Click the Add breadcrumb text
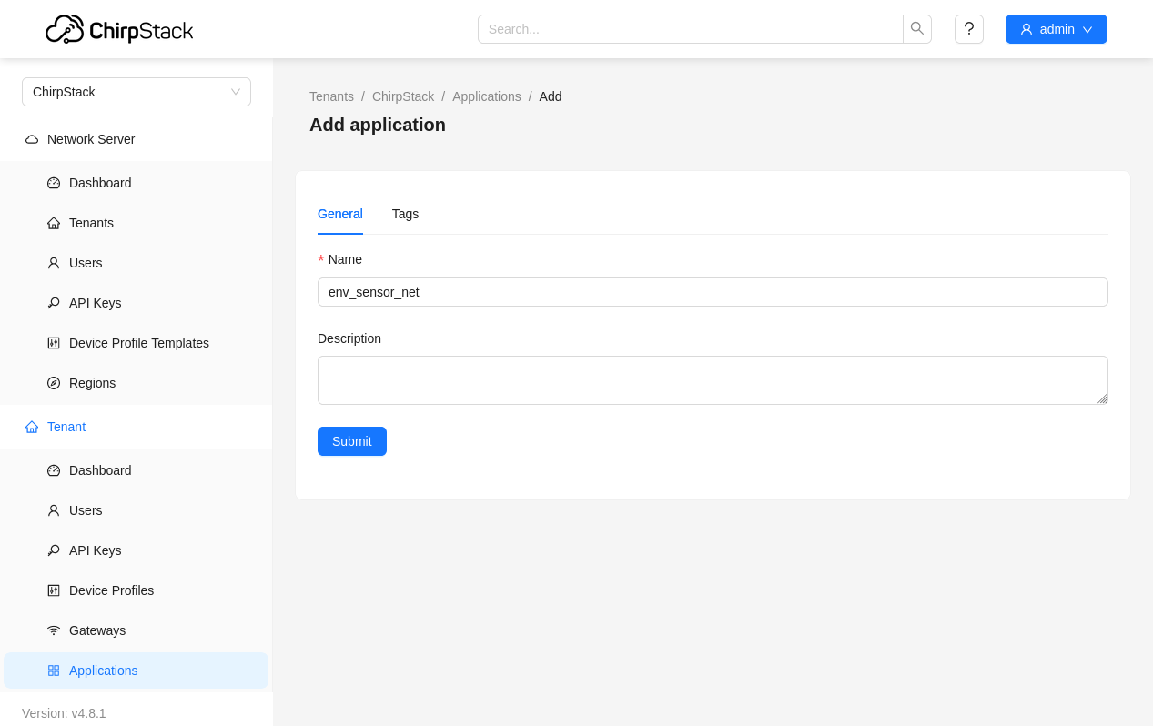This screenshot has width=1153, height=726. tap(551, 96)
